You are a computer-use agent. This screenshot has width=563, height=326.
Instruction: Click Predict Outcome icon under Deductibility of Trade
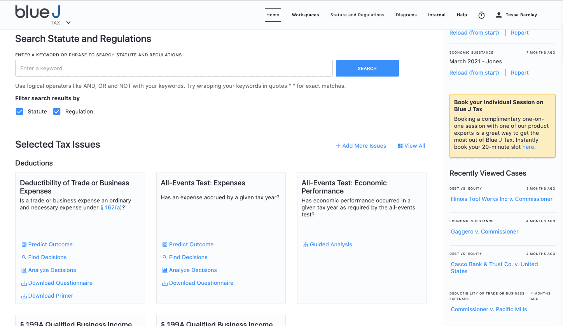24,244
